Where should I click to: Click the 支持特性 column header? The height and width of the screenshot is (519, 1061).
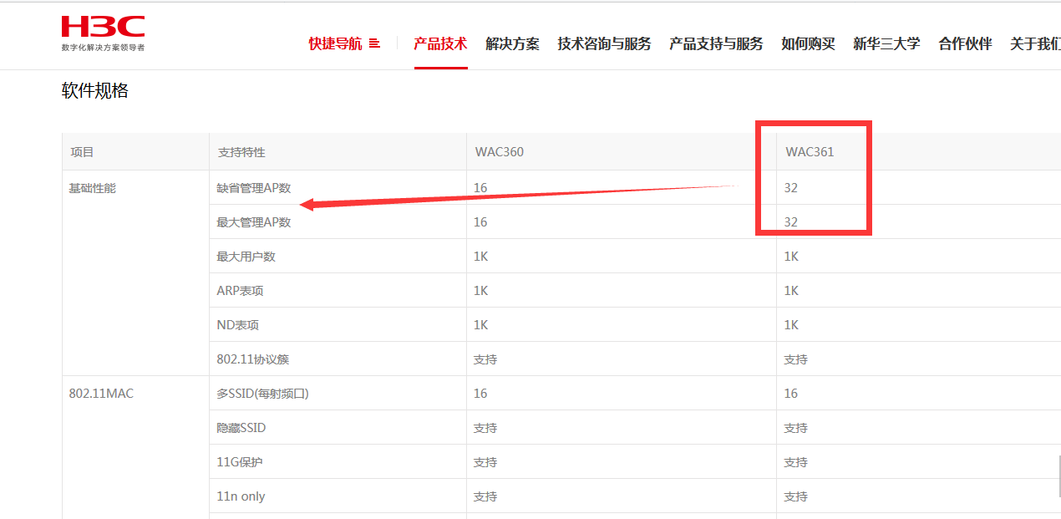(241, 152)
